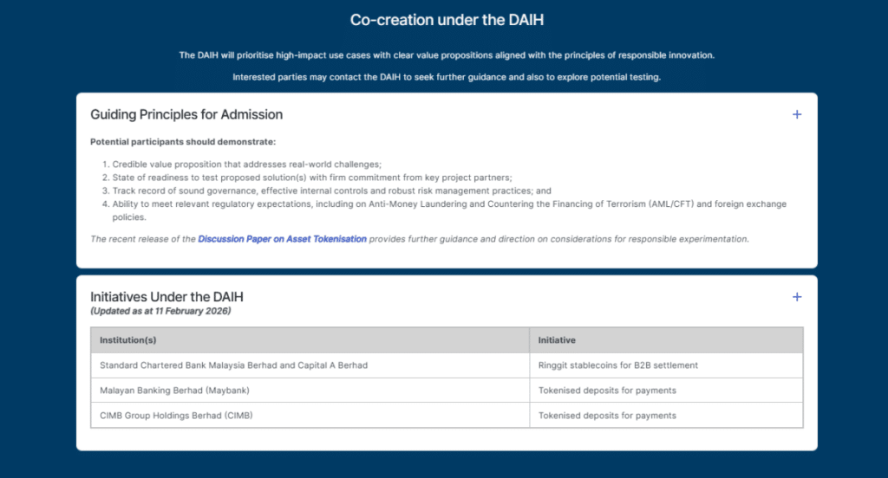Select the Standard Chartered and Capital A cell

click(233, 365)
